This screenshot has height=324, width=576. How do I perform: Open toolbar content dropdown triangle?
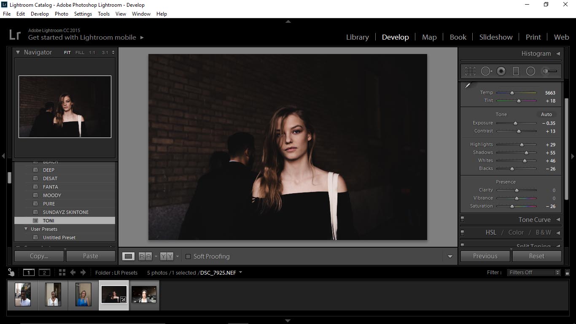(x=450, y=256)
